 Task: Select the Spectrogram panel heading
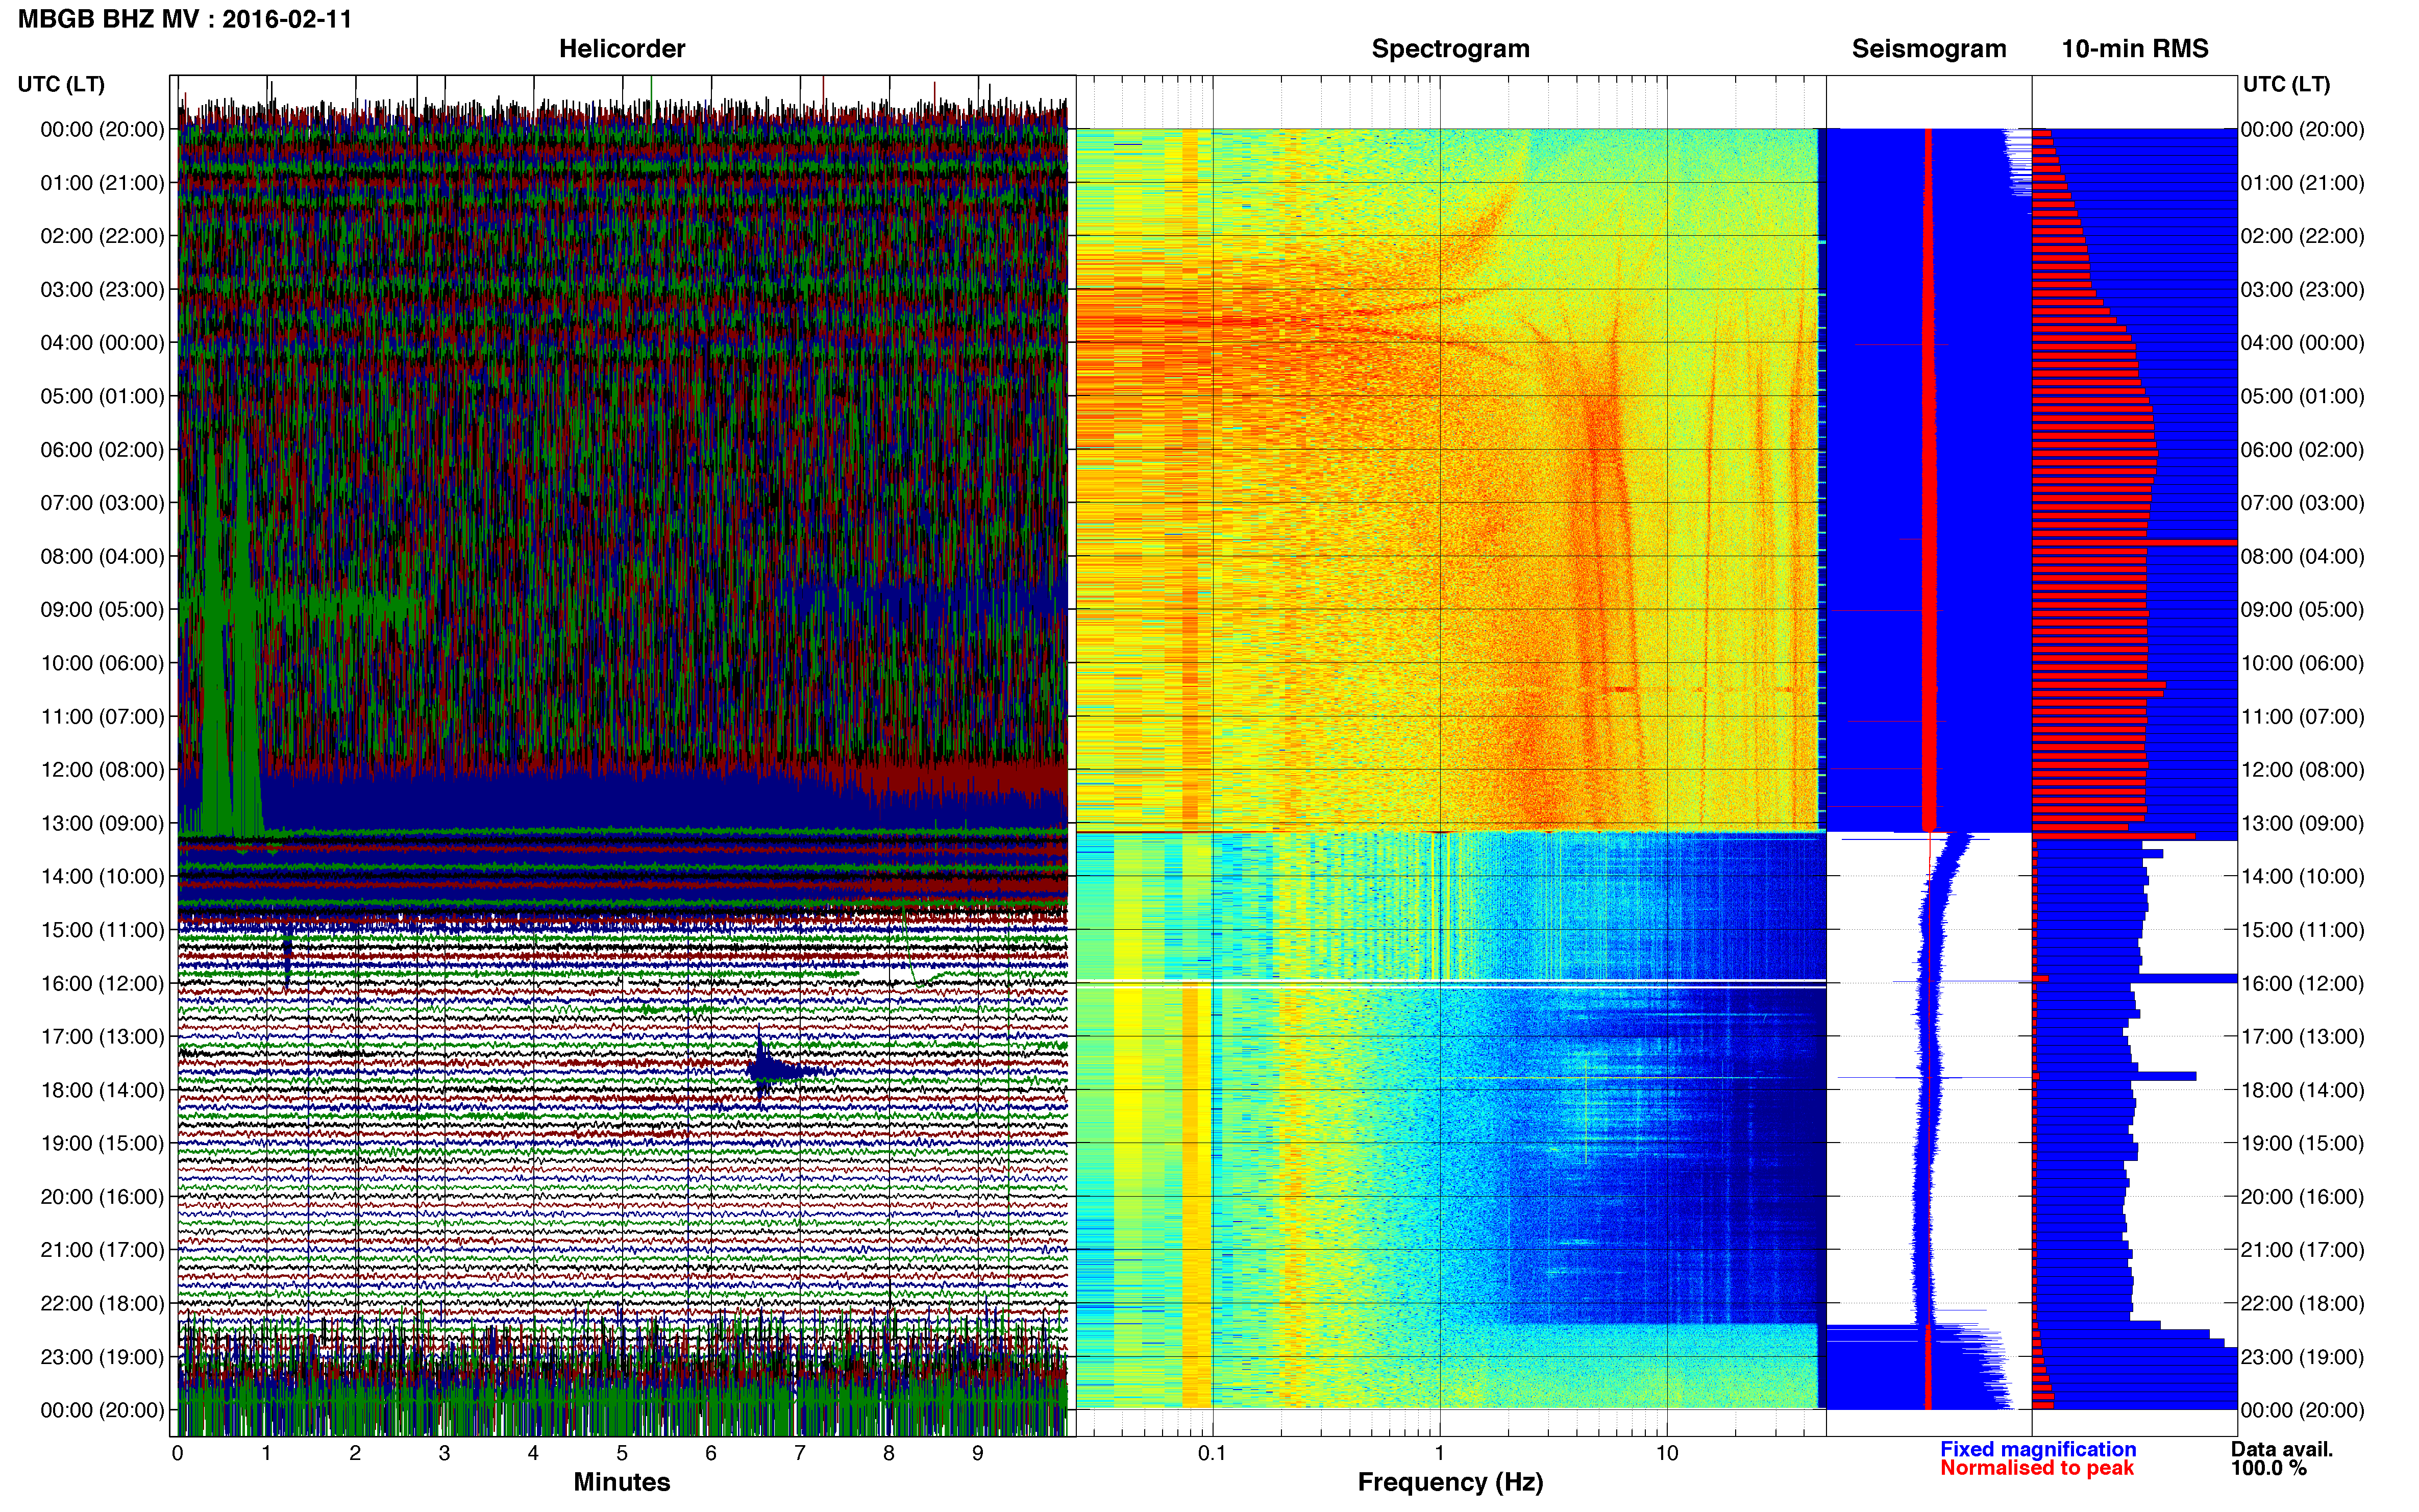click(1450, 49)
